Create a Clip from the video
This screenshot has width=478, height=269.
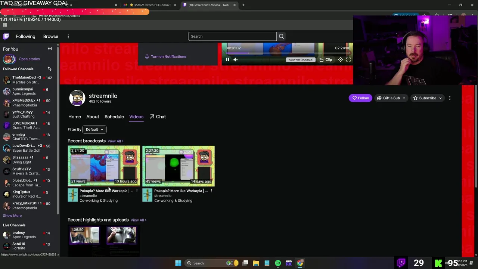tap(326, 59)
